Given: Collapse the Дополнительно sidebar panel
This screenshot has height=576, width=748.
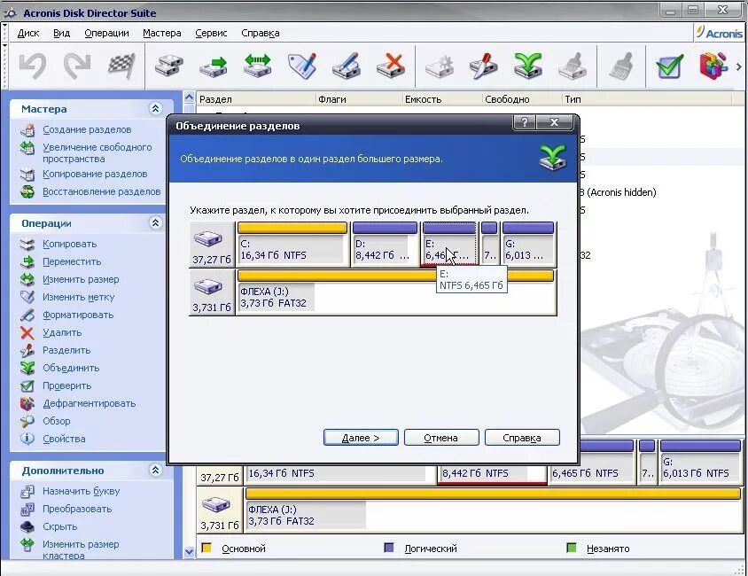Looking at the screenshot, I should click(155, 470).
